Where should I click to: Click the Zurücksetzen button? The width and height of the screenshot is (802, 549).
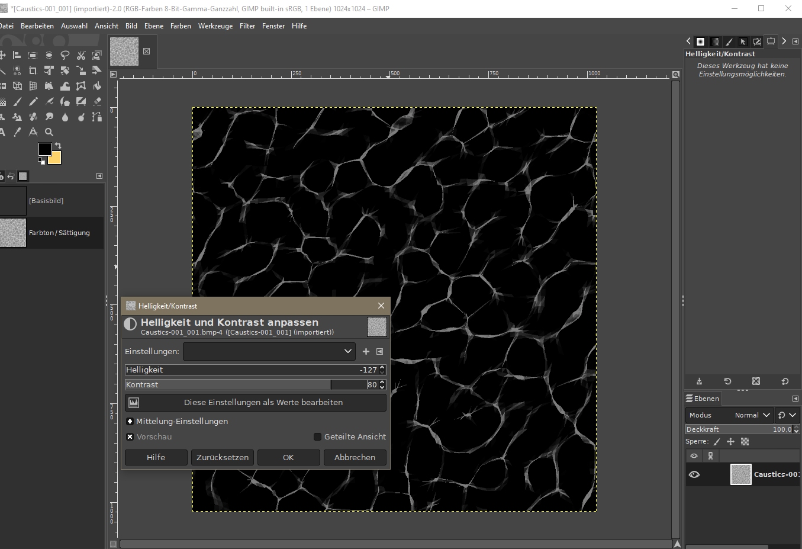pyautogui.click(x=223, y=457)
